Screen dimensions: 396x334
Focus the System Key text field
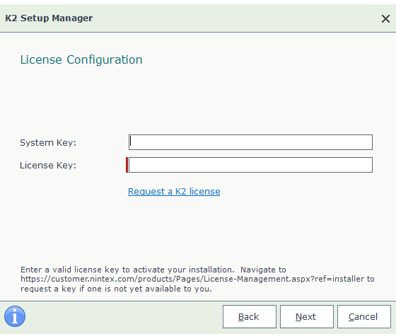pyautogui.click(x=250, y=142)
